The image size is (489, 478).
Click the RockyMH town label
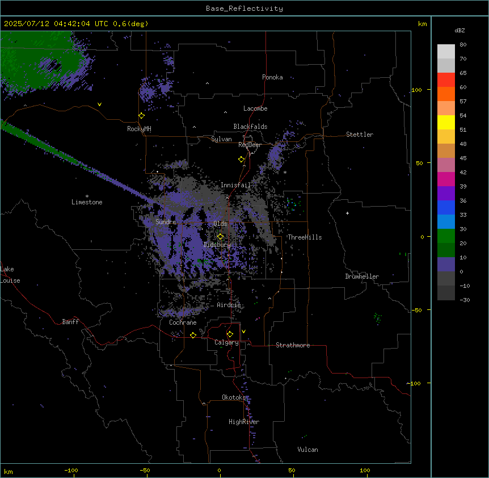[x=139, y=129]
